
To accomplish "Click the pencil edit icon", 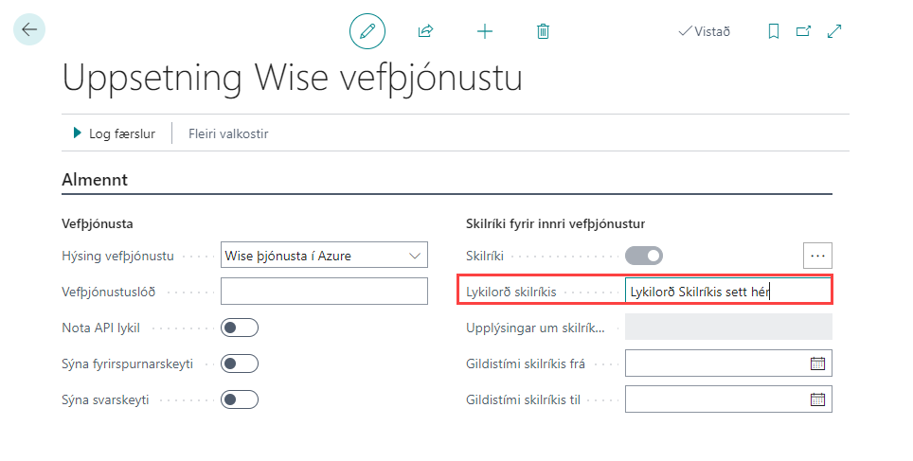I will point(367,31).
